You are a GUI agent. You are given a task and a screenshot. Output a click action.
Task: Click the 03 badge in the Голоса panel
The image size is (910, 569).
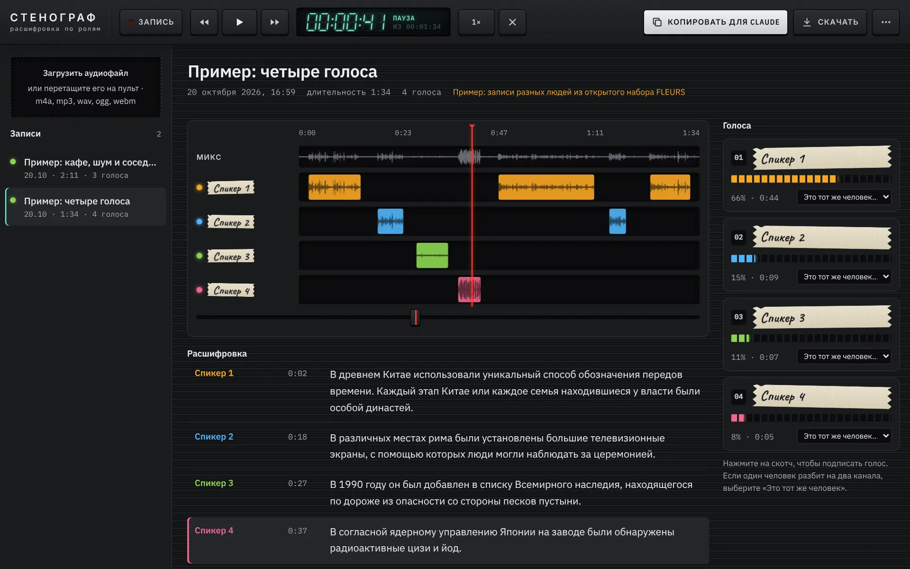coord(738,317)
